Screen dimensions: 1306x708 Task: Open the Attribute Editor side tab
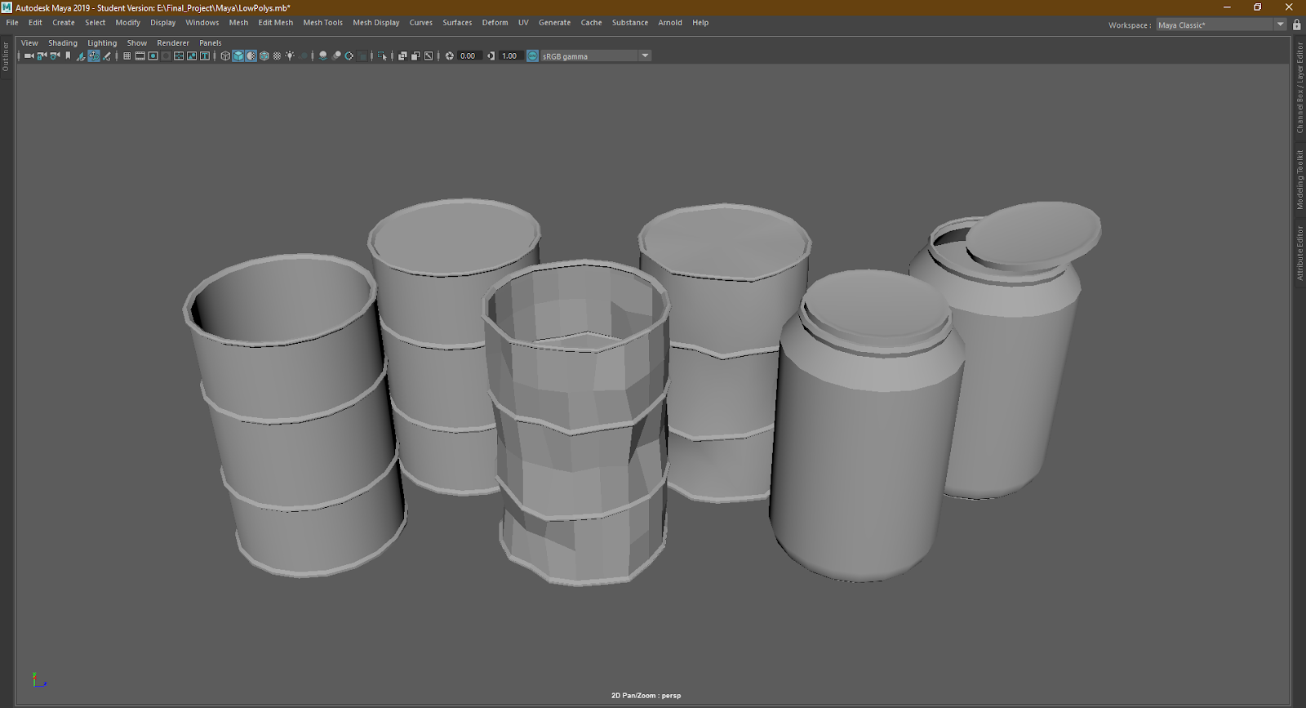1299,253
